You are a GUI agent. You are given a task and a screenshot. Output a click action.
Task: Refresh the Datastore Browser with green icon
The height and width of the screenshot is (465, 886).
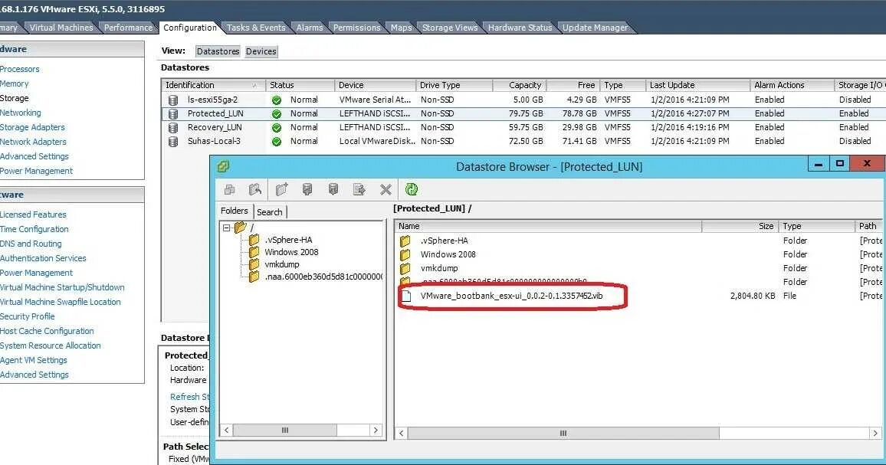pos(412,189)
